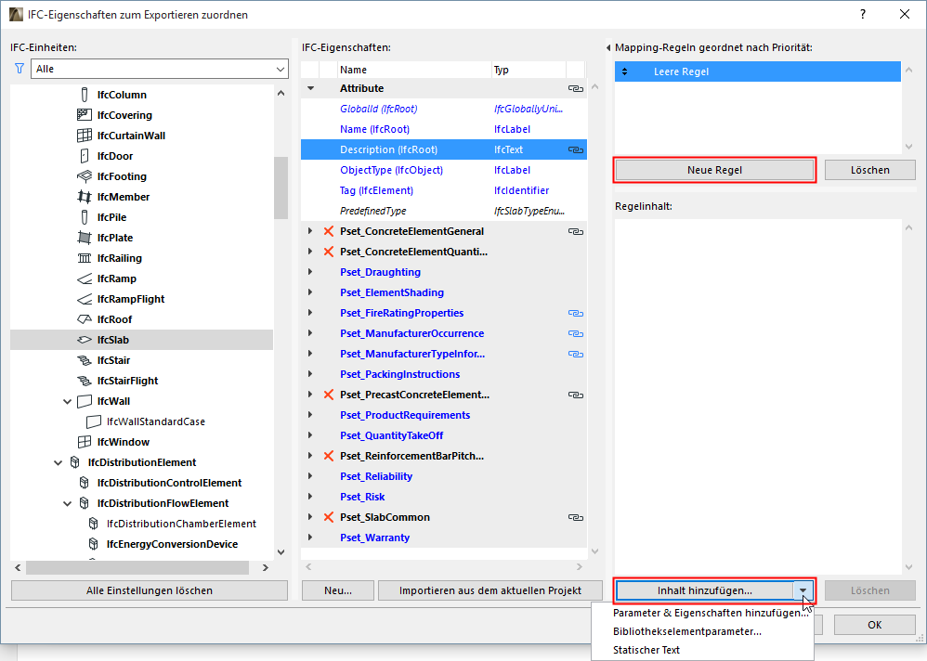This screenshot has width=927, height=661.
Task: Choose Bibliothekselementparameter... menu entry
Action: tap(687, 631)
